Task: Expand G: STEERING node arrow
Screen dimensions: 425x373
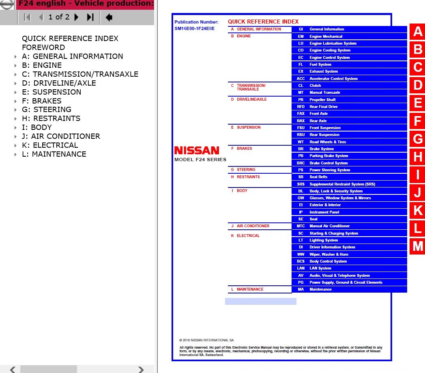Action: [15, 110]
